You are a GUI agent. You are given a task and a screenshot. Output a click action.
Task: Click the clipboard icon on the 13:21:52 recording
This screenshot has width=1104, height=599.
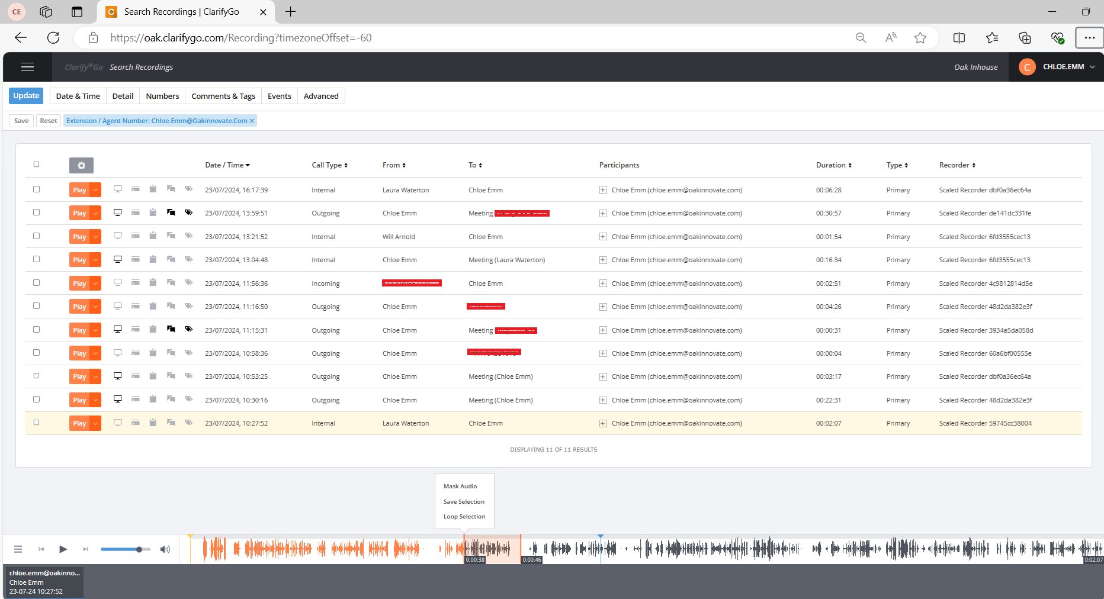pyautogui.click(x=153, y=236)
